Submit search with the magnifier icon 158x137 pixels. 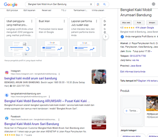[104, 4]
